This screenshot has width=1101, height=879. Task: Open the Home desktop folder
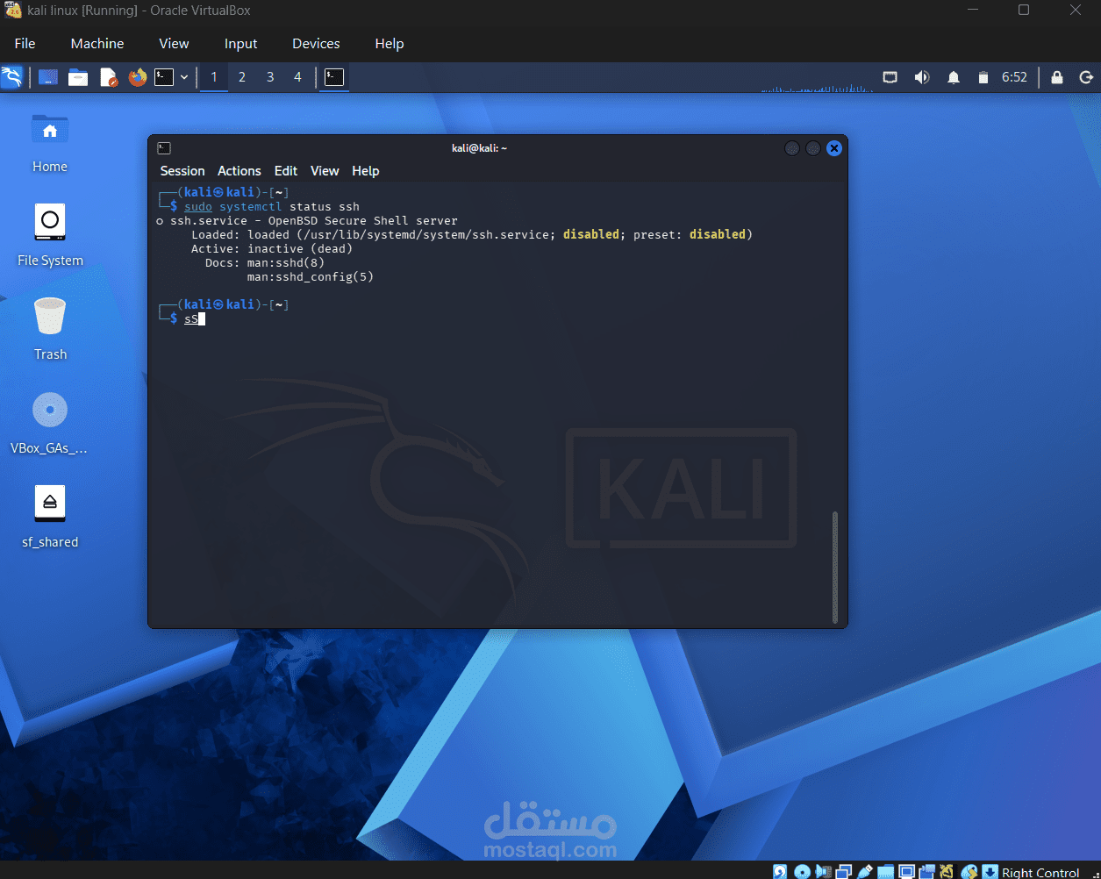tap(50, 143)
